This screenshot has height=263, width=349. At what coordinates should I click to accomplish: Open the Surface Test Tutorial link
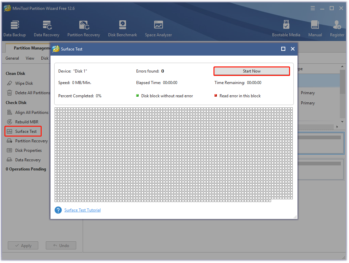click(82, 210)
